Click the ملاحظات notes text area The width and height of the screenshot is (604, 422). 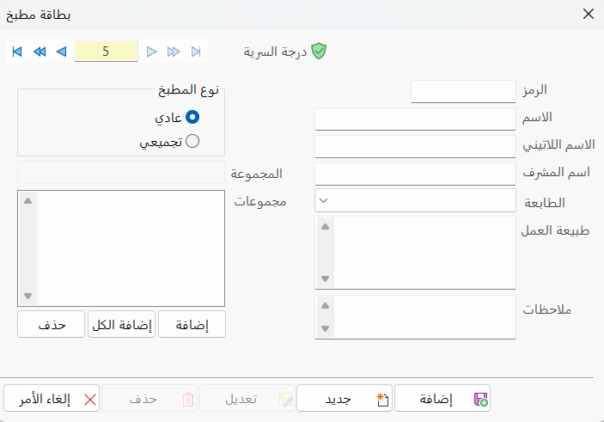415,317
